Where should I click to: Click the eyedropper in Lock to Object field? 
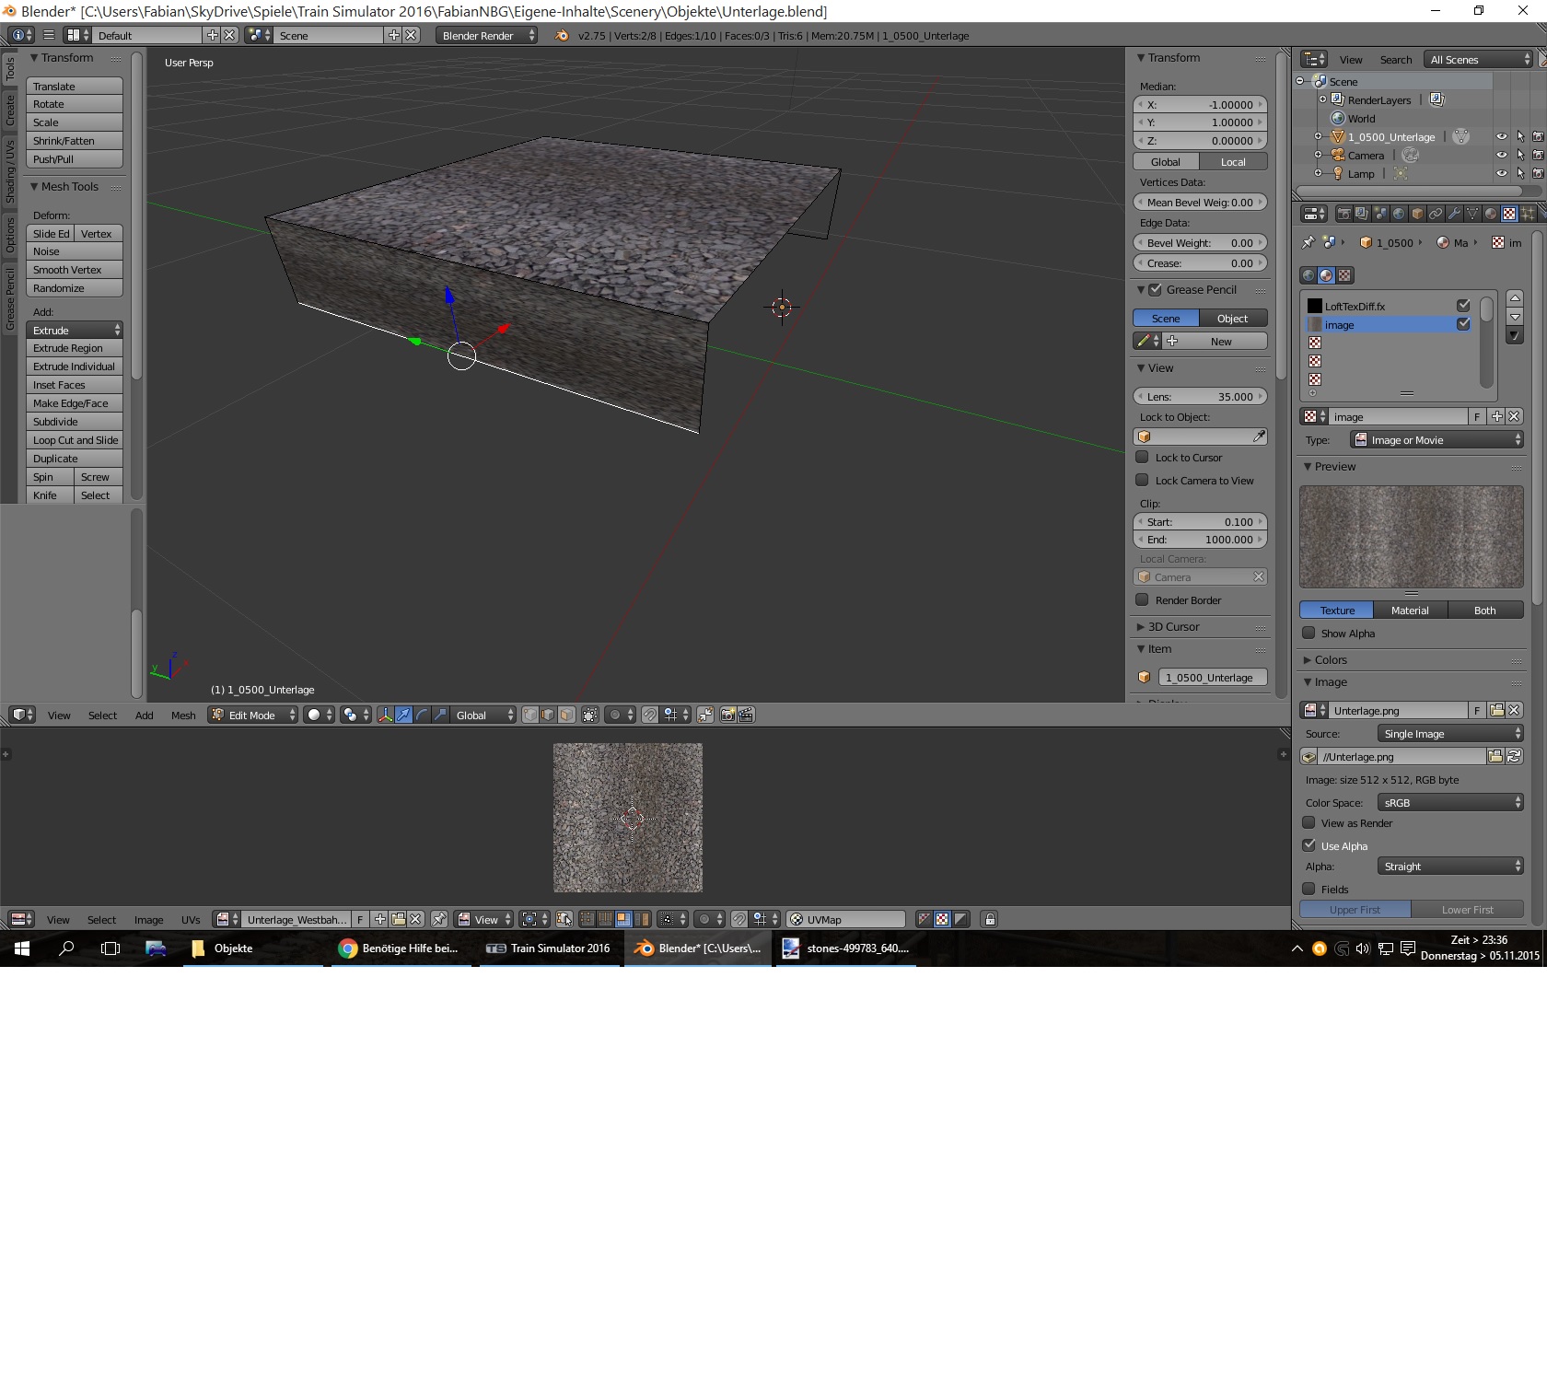coord(1259,436)
